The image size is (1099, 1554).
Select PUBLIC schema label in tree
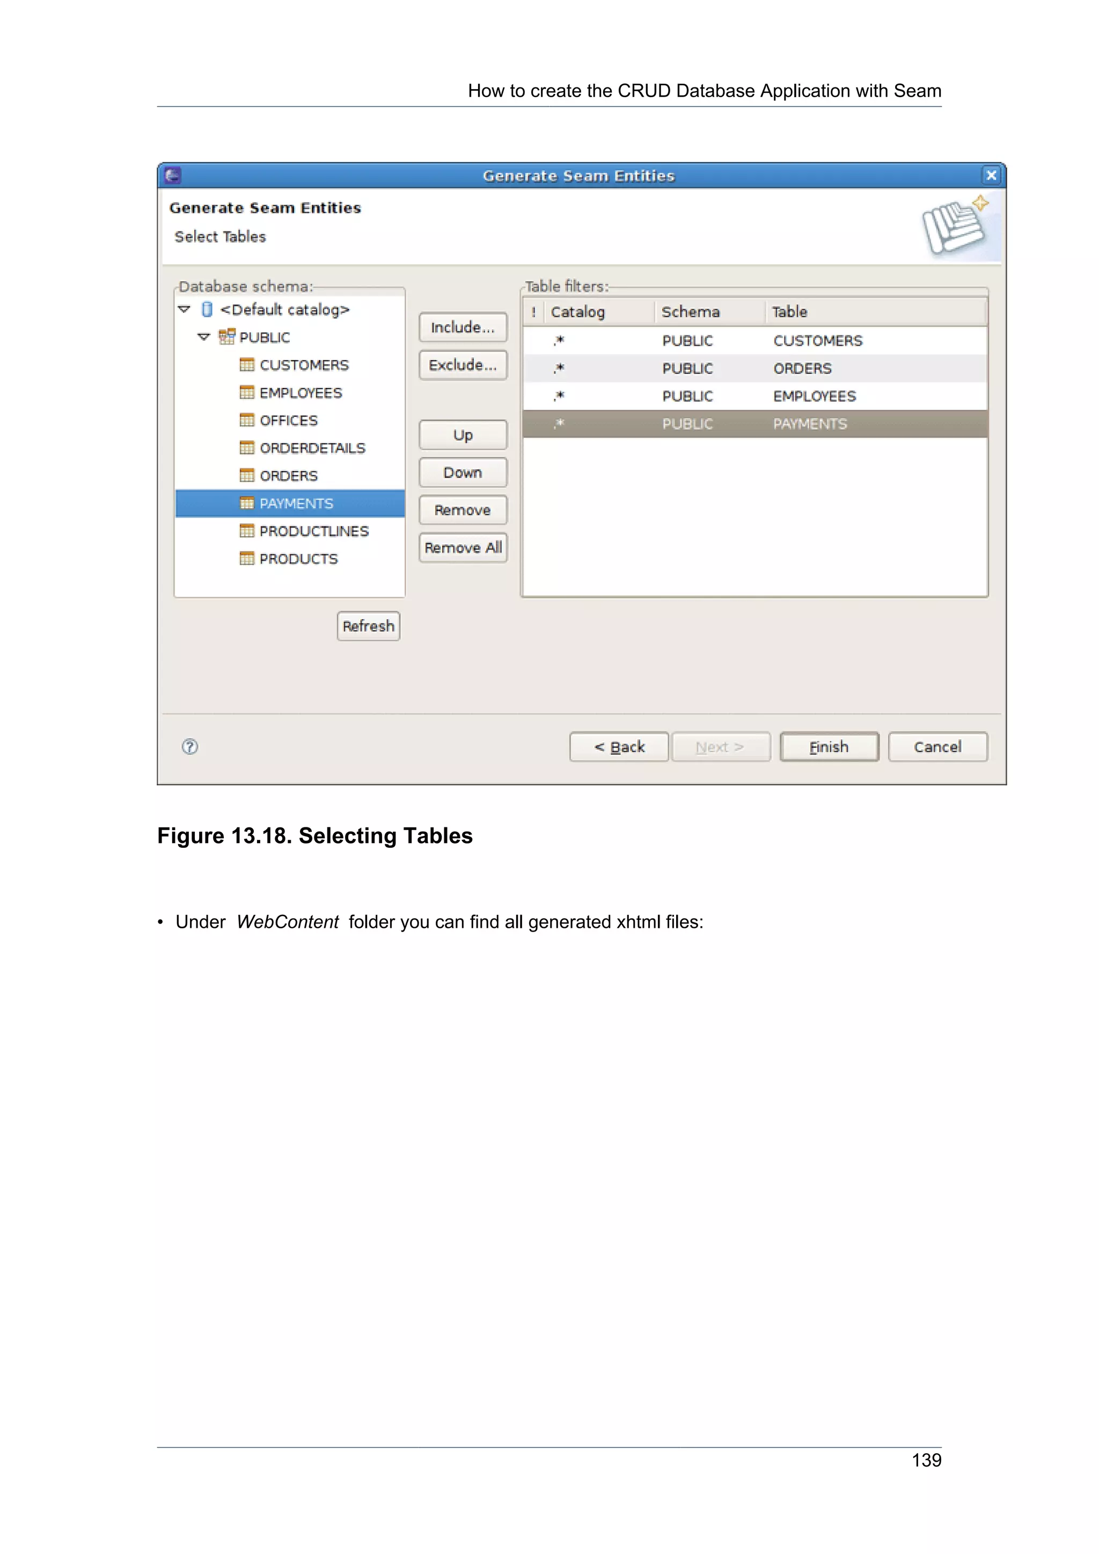coord(265,338)
